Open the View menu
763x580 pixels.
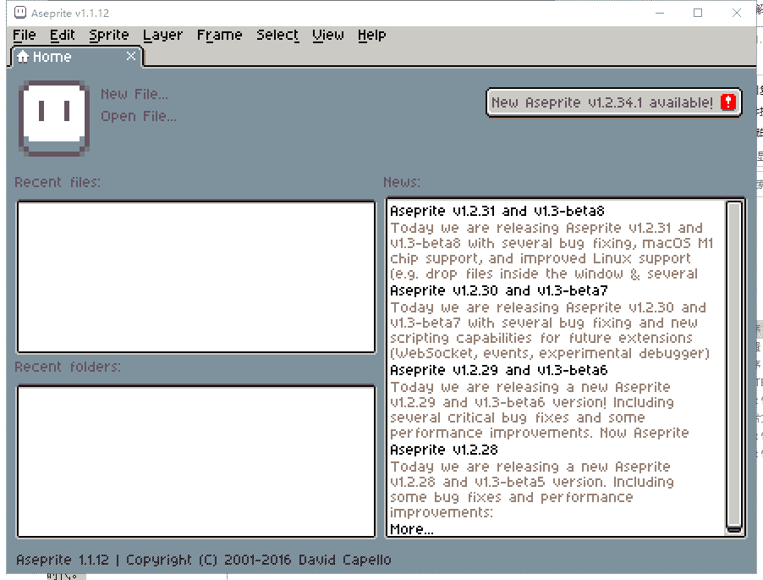(328, 35)
